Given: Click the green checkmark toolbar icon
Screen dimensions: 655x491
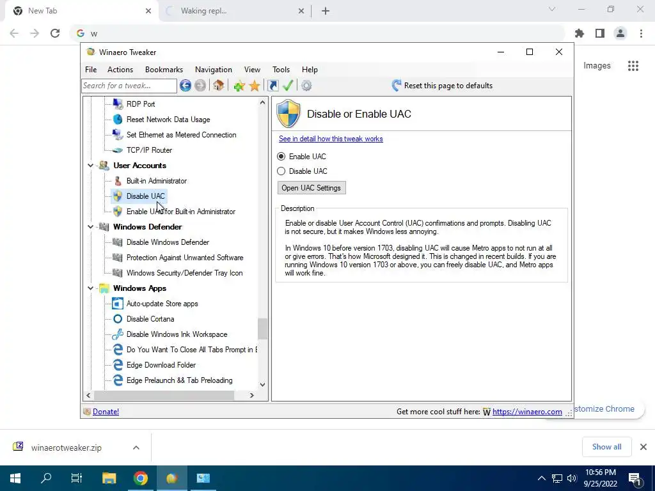Looking at the screenshot, I should (x=288, y=86).
